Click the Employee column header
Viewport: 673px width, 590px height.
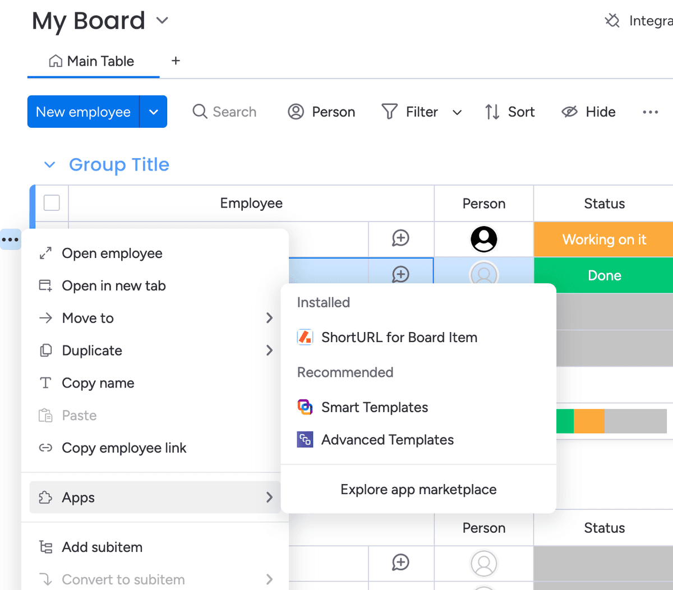click(x=251, y=203)
